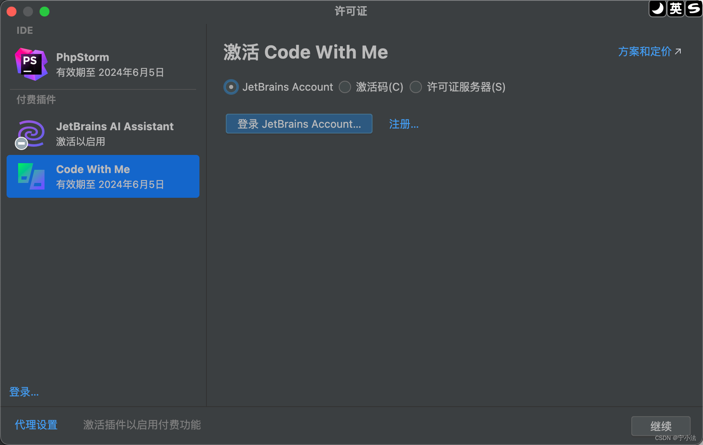This screenshot has height=445, width=703.
Task: Select the 许可证服务器(S) option
Action: pos(416,87)
